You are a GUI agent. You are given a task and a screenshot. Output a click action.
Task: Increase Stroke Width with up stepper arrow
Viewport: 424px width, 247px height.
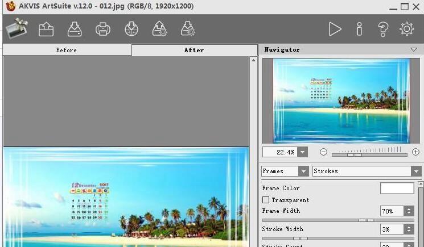(409, 227)
